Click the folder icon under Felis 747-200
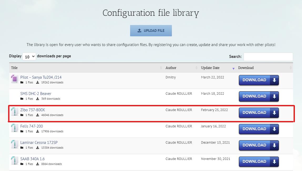The height and width of the screenshot is (171, 302). (22, 131)
